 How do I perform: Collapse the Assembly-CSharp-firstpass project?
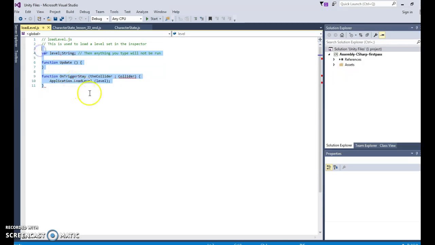point(329,54)
